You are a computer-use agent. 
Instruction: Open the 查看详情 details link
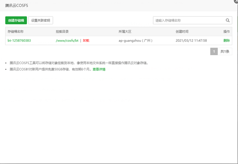pos(99,69)
